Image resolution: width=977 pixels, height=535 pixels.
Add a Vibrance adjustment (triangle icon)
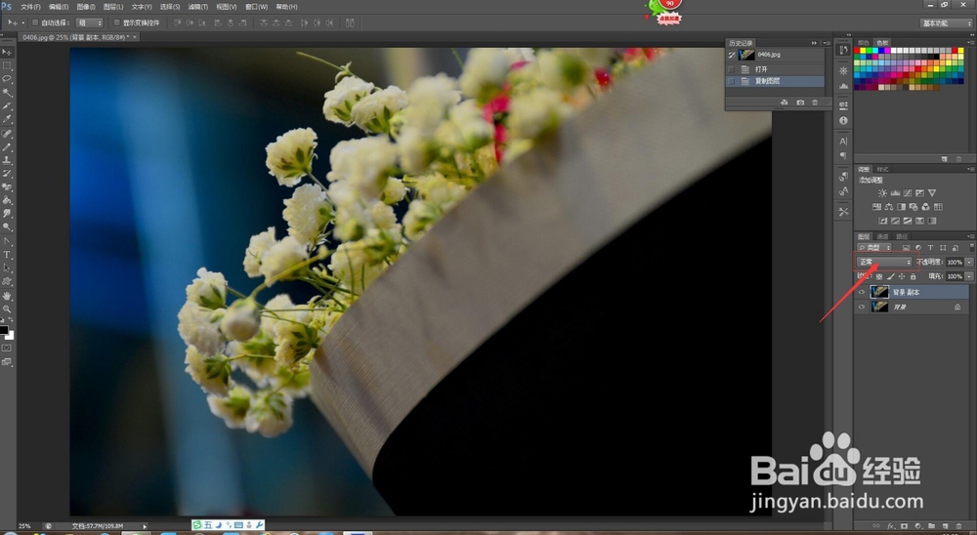tap(932, 193)
